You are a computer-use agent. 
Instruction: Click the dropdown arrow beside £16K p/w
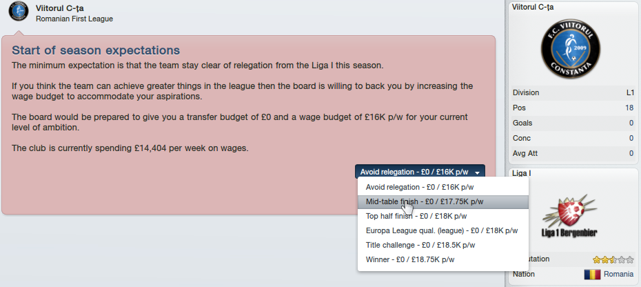[x=477, y=172]
